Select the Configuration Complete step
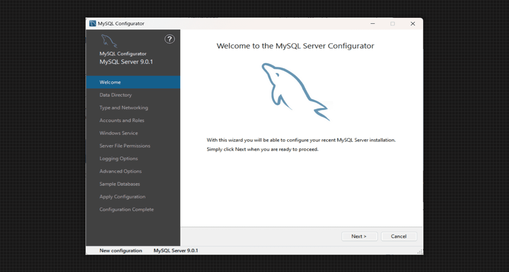 [126, 210]
